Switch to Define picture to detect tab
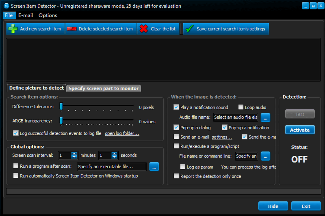The image size is (325, 216). (37, 88)
